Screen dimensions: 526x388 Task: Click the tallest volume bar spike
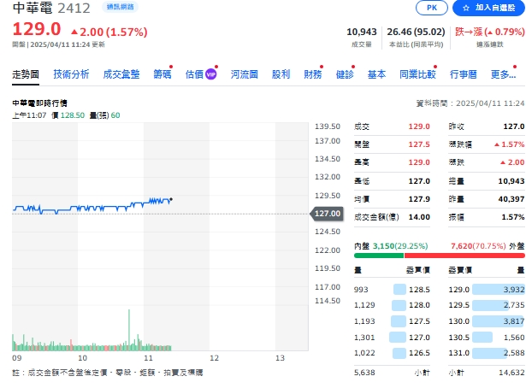(x=129, y=330)
